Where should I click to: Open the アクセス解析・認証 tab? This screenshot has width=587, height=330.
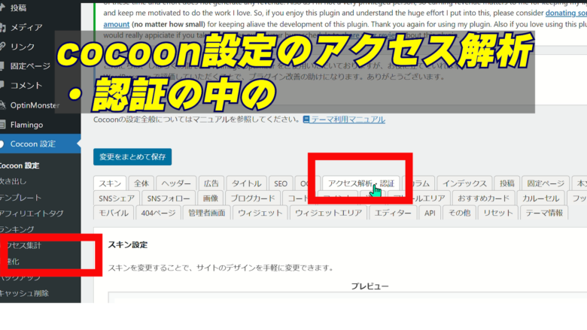[x=360, y=183]
